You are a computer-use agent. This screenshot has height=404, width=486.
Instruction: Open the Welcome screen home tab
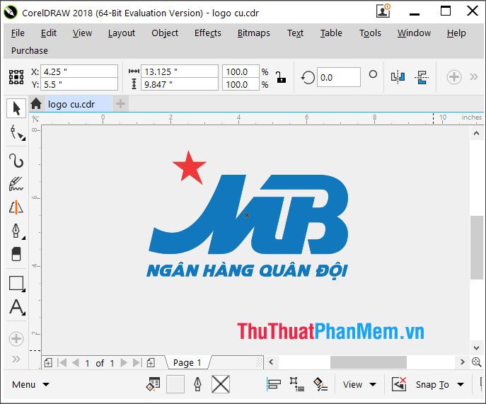pos(36,103)
